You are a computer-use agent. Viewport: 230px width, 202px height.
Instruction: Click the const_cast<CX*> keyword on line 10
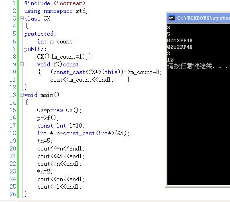77,72
